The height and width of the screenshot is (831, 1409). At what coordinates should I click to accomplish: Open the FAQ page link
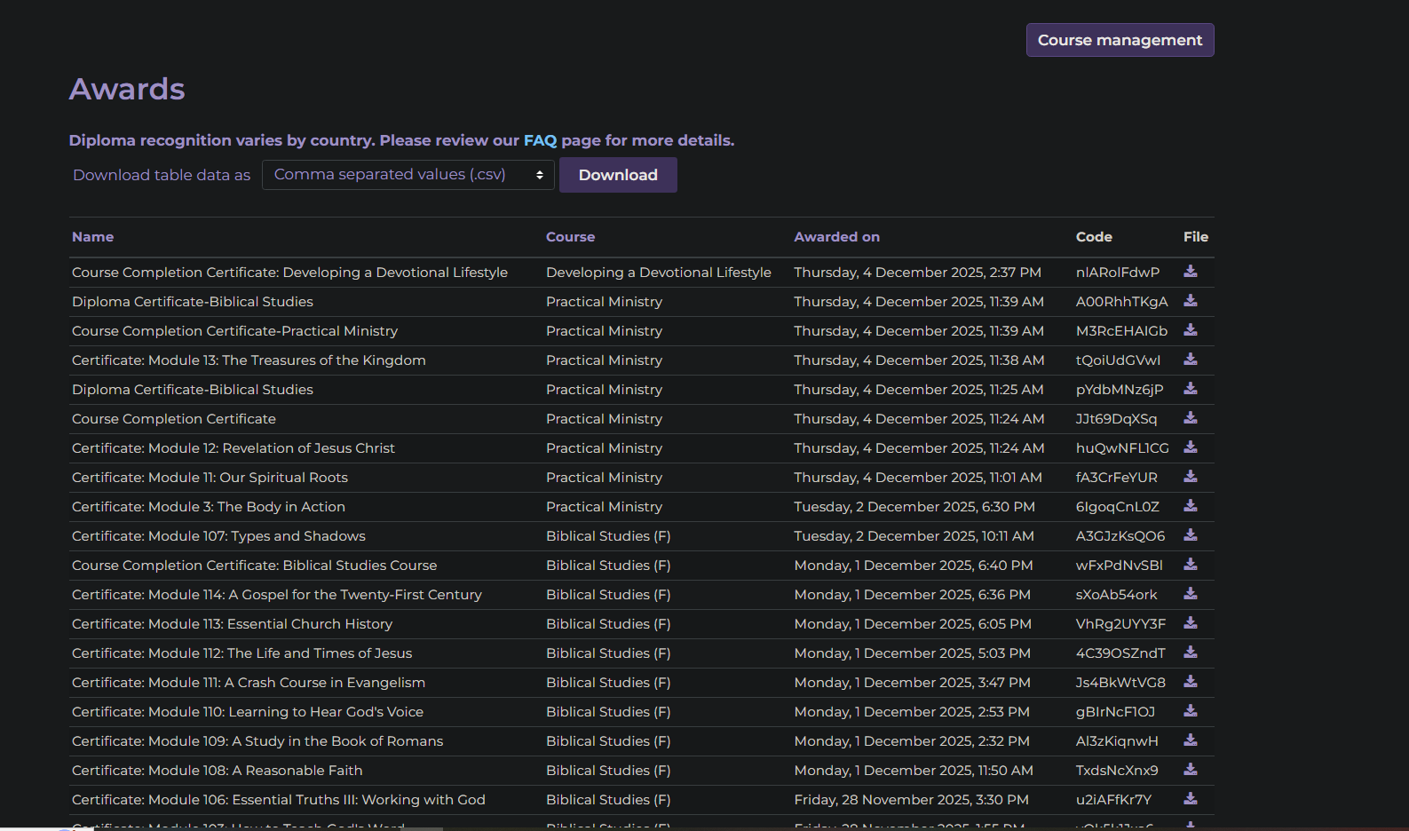540,140
